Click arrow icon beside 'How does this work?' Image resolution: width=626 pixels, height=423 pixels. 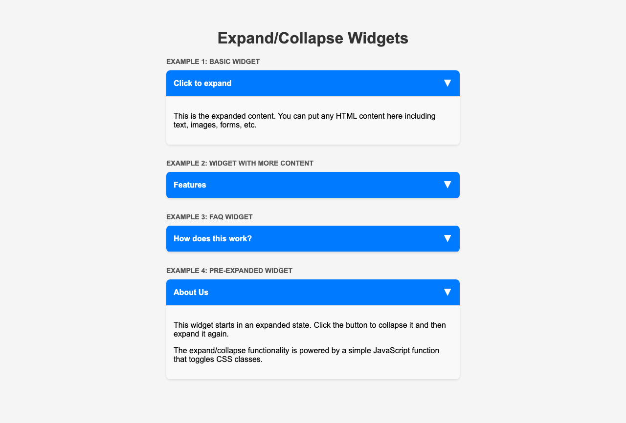[447, 238]
